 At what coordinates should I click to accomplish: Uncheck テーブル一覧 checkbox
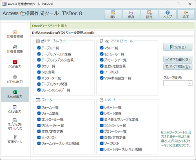tap(39, 48)
